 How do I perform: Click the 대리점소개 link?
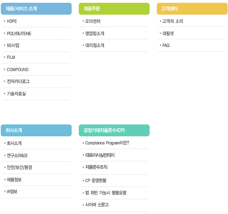pyautogui.click(x=95, y=46)
